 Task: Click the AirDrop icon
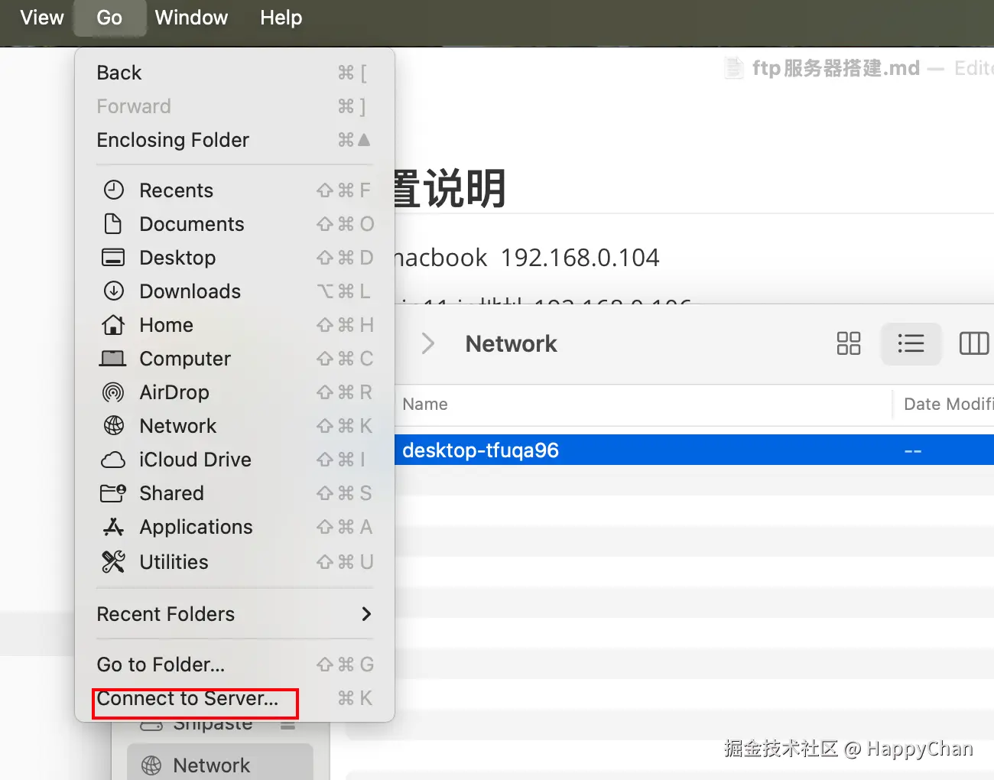click(113, 392)
